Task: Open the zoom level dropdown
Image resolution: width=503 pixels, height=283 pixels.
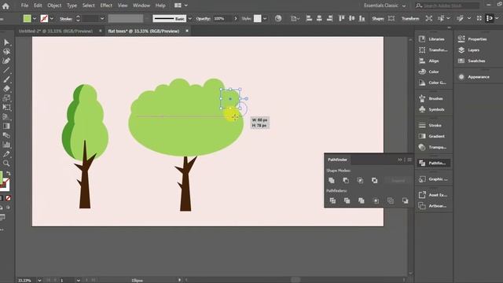Action: [39, 280]
